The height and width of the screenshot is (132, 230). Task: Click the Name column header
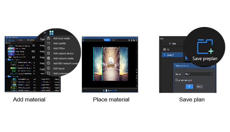[8, 43]
